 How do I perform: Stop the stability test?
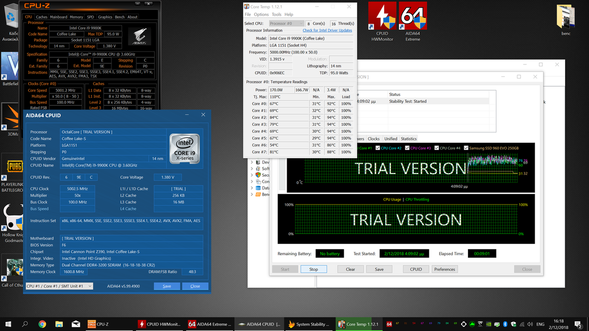[x=313, y=269]
